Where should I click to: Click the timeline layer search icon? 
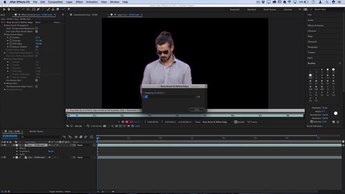(x=22, y=137)
